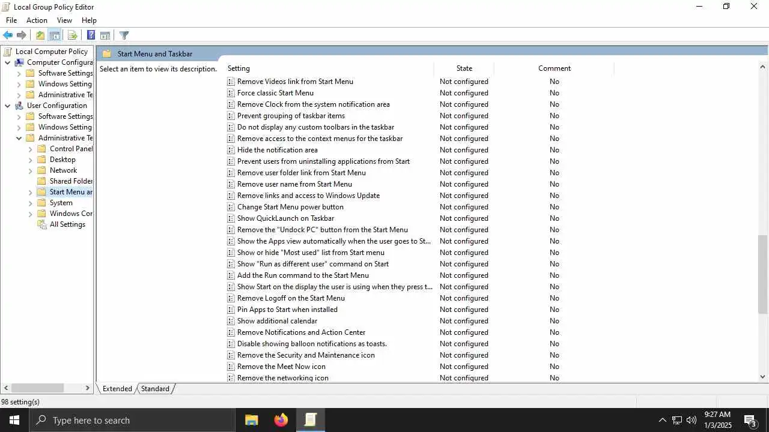
Task: Select 'Remove Notifications and Action Center' setting
Action: click(x=301, y=332)
